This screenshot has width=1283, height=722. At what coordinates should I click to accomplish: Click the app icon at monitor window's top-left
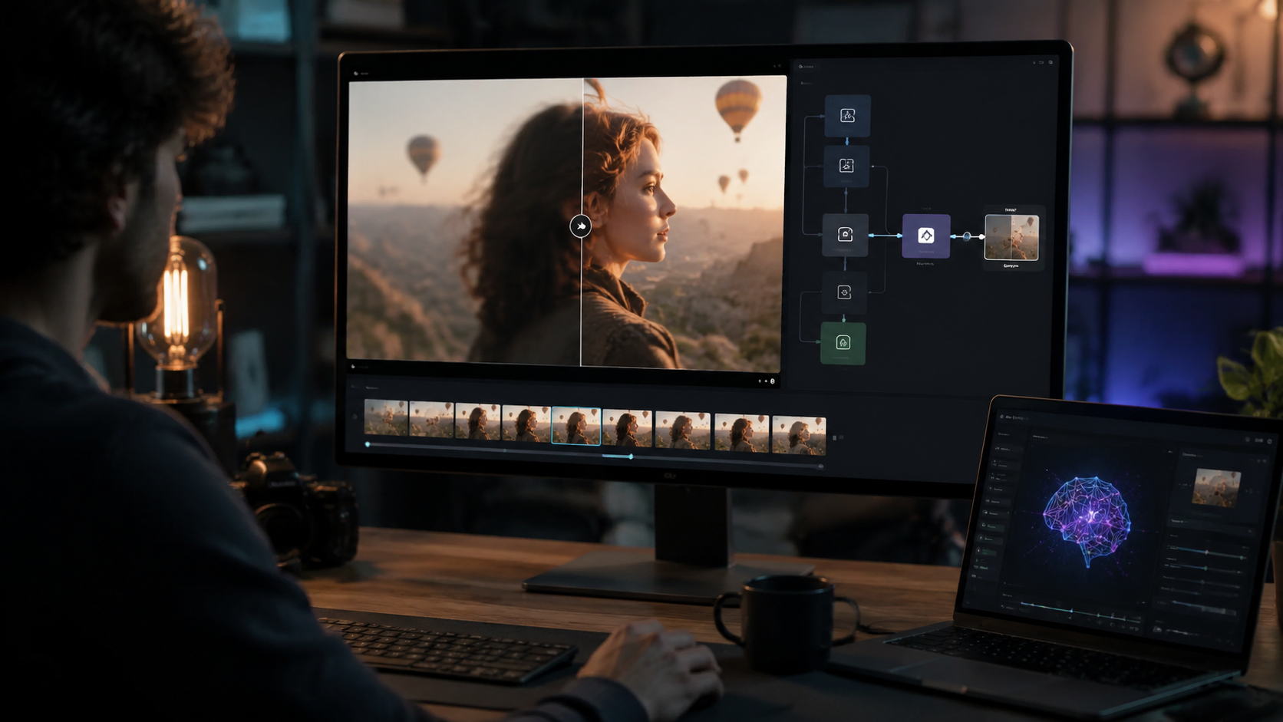356,74
